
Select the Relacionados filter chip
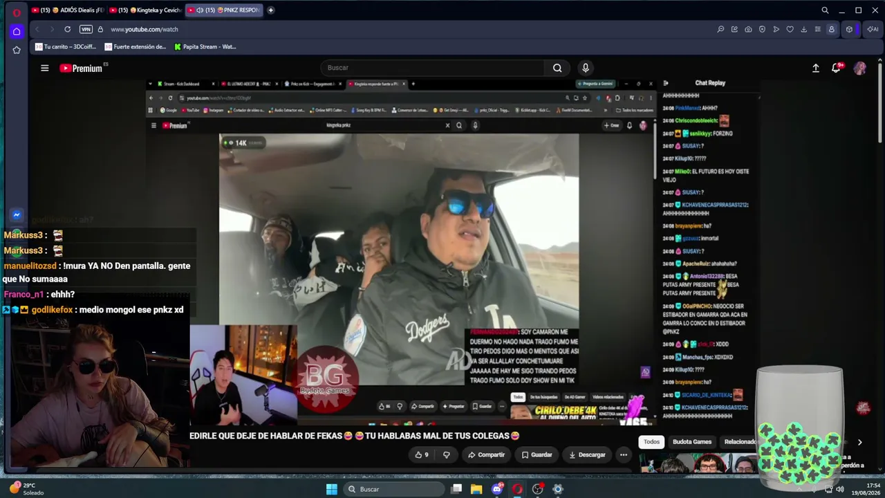[x=739, y=442]
